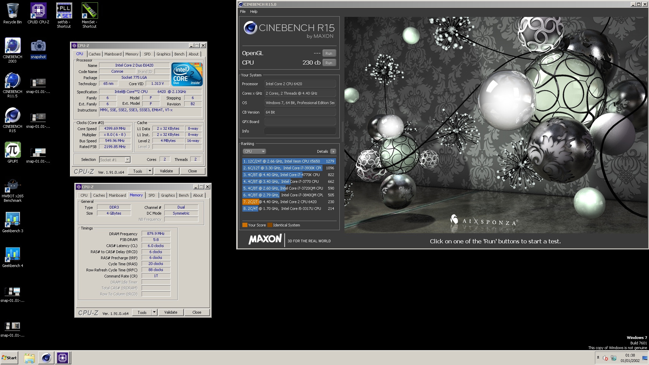Open snap-01.01 file below Geekbench 4
The height and width of the screenshot is (365, 649).
click(13, 294)
